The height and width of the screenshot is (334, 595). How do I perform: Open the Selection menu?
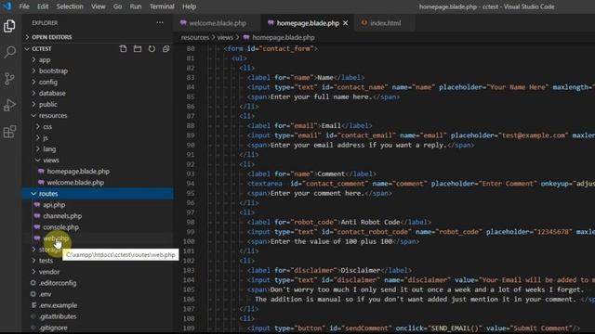click(70, 6)
